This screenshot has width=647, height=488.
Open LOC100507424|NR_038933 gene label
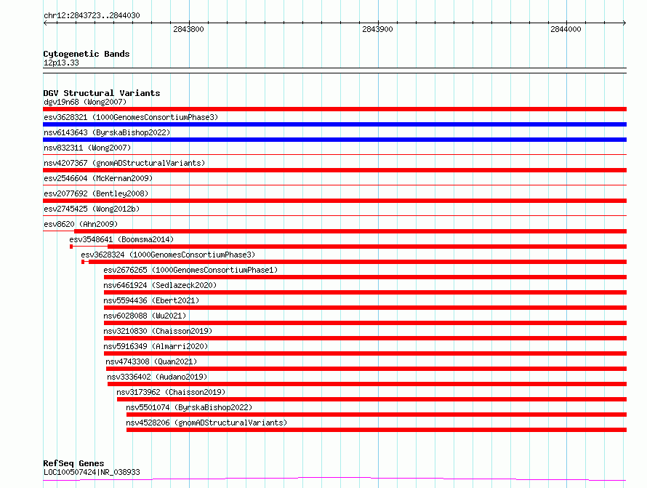(x=92, y=472)
